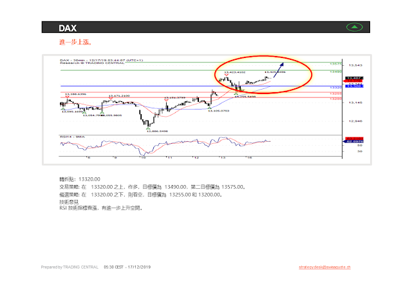The image size is (412, 292).
Task: Click the 12,886 low price marker label
Action: point(157,131)
